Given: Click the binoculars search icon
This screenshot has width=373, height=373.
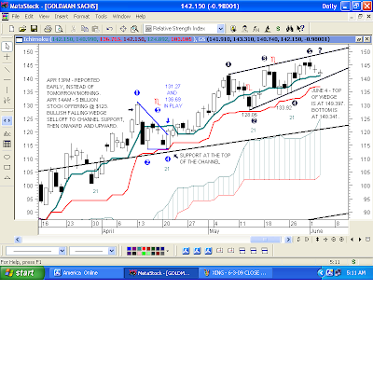Looking at the screenshot, I should (x=289, y=29).
